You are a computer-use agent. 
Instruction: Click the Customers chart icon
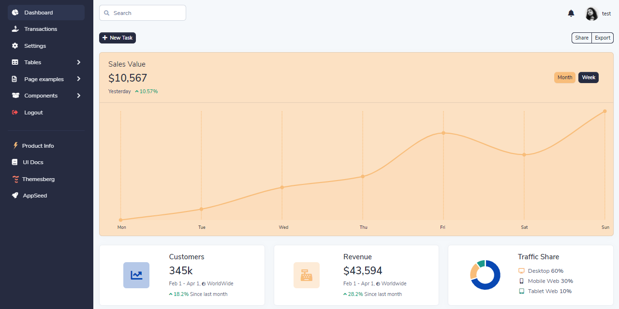[x=136, y=275]
